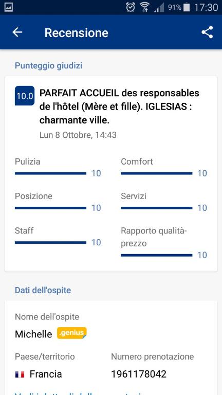222x395 pixels.
Task: Tap the Dati dell'ospite section header
Action: (x=43, y=290)
